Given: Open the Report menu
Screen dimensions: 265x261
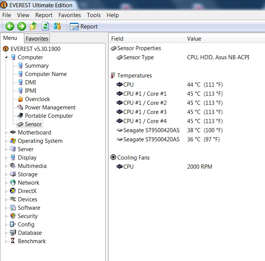Looking at the screenshot, I should click(x=44, y=15).
